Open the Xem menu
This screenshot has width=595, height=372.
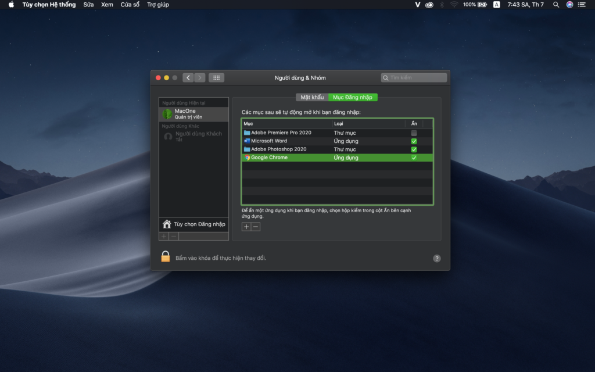click(x=107, y=5)
